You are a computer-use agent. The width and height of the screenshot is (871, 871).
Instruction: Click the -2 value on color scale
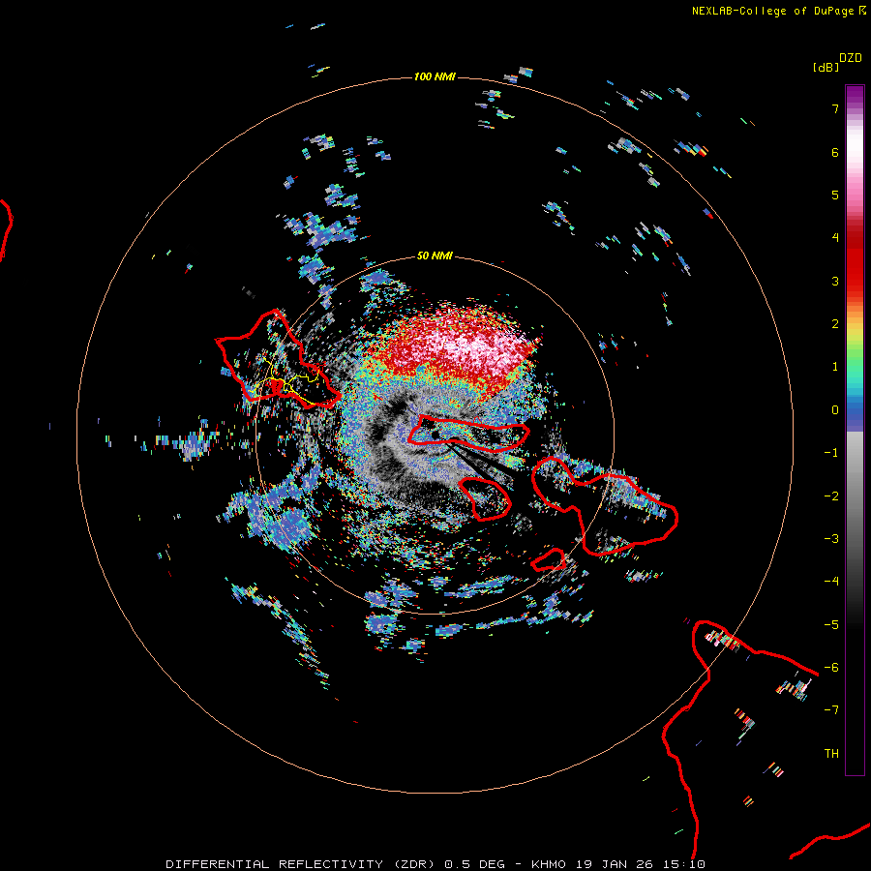pos(831,496)
